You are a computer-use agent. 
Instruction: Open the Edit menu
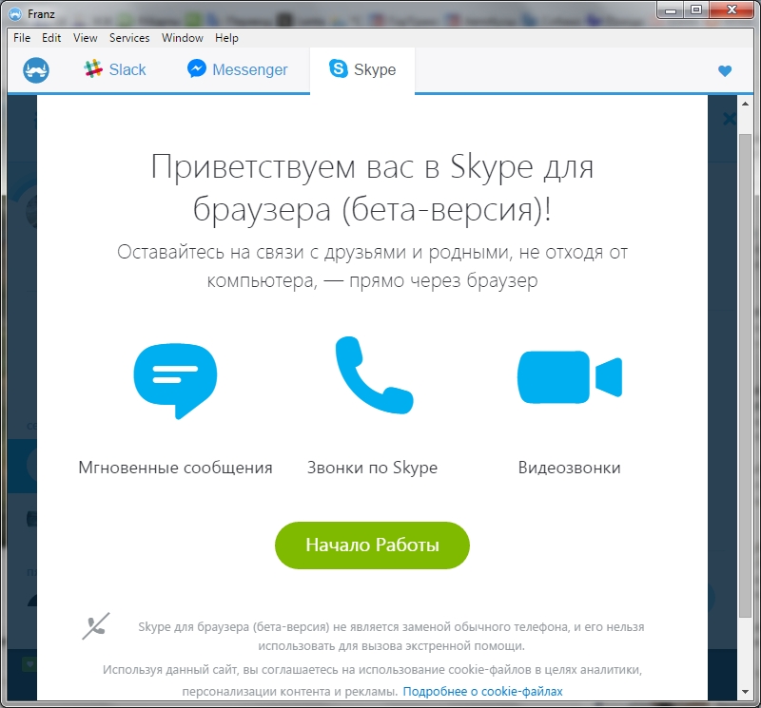(51, 38)
